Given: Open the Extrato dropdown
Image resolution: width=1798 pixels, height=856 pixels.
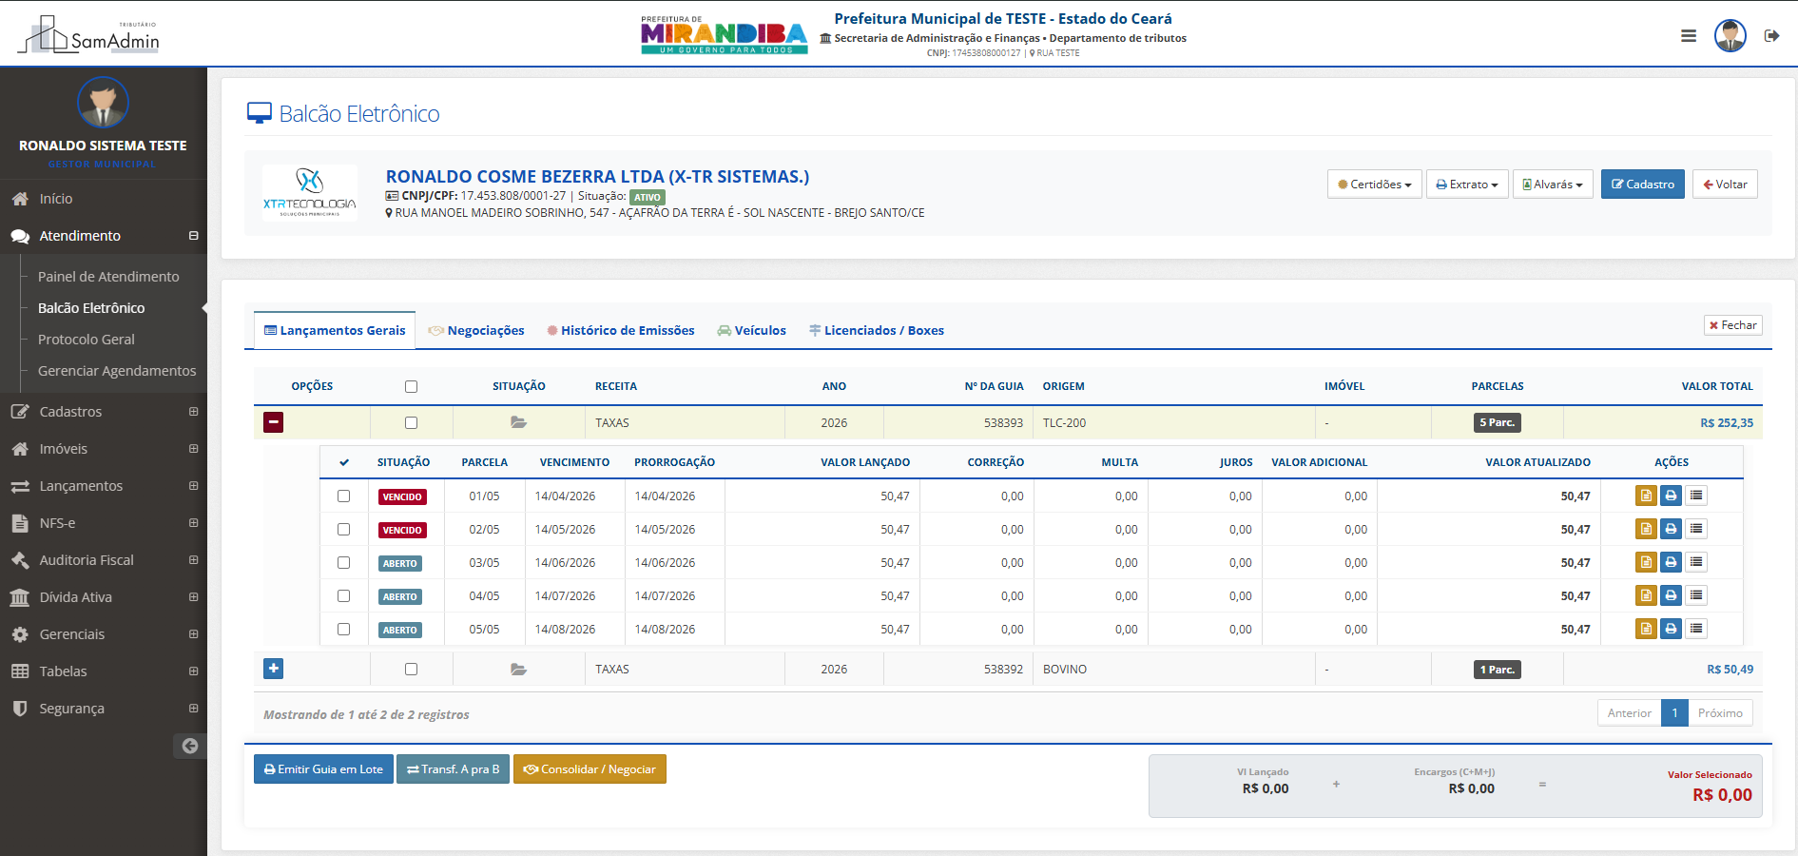Looking at the screenshot, I should point(1467,184).
